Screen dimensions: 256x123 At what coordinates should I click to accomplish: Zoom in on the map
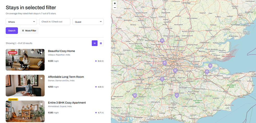coord(115,3)
